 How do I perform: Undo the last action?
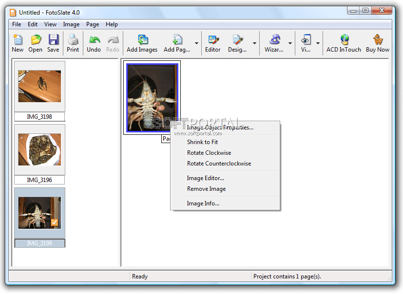pos(94,40)
